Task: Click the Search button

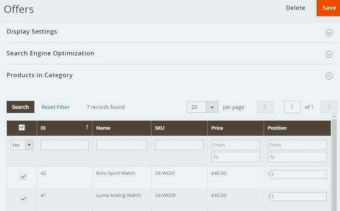Action: [x=20, y=107]
